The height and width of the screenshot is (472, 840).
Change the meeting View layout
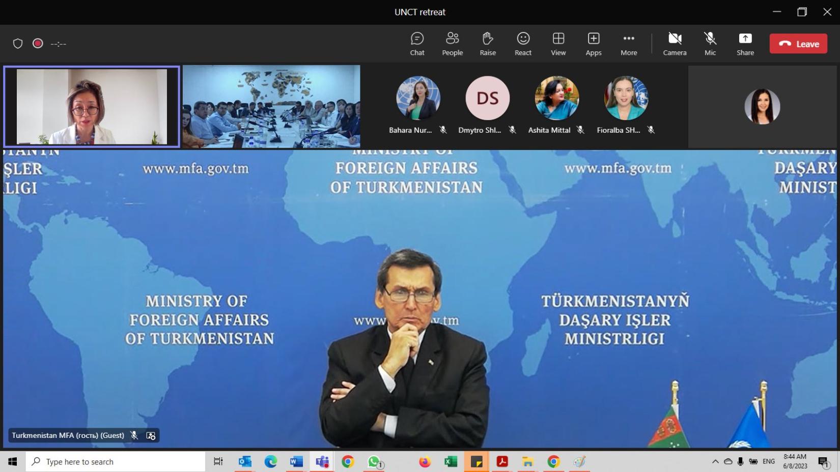(558, 44)
